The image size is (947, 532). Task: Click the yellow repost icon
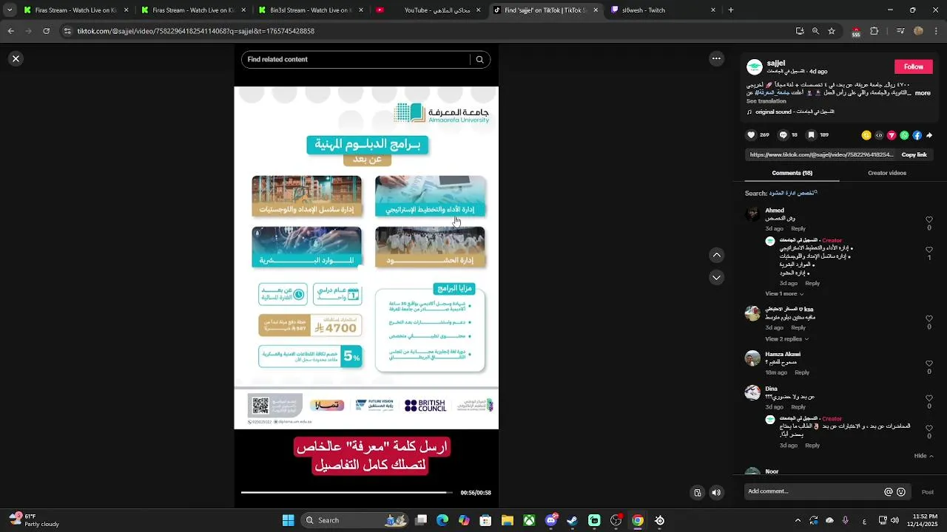click(866, 135)
